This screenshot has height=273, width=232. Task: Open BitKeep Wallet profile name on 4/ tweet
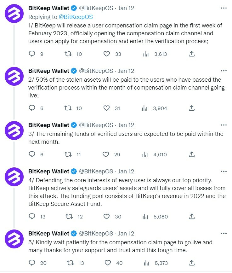point(49,171)
